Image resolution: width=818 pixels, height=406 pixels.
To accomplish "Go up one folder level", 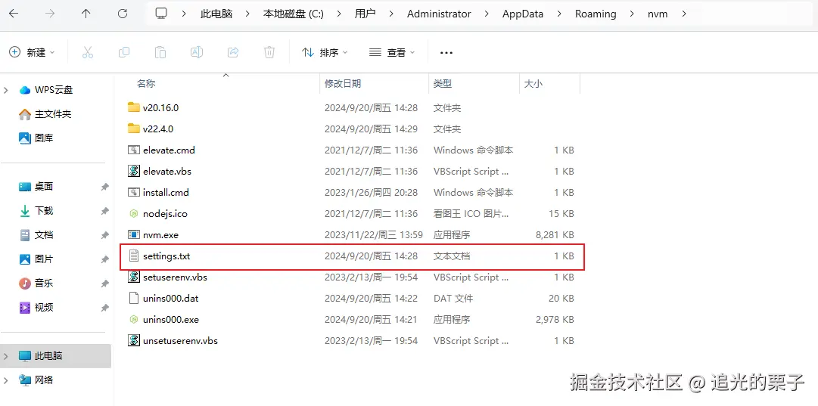I will click(86, 14).
